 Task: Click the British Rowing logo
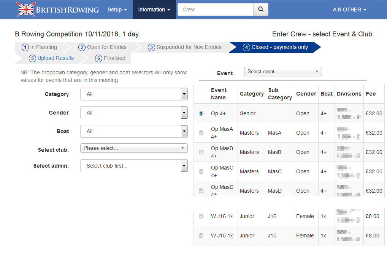click(x=58, y=9)
